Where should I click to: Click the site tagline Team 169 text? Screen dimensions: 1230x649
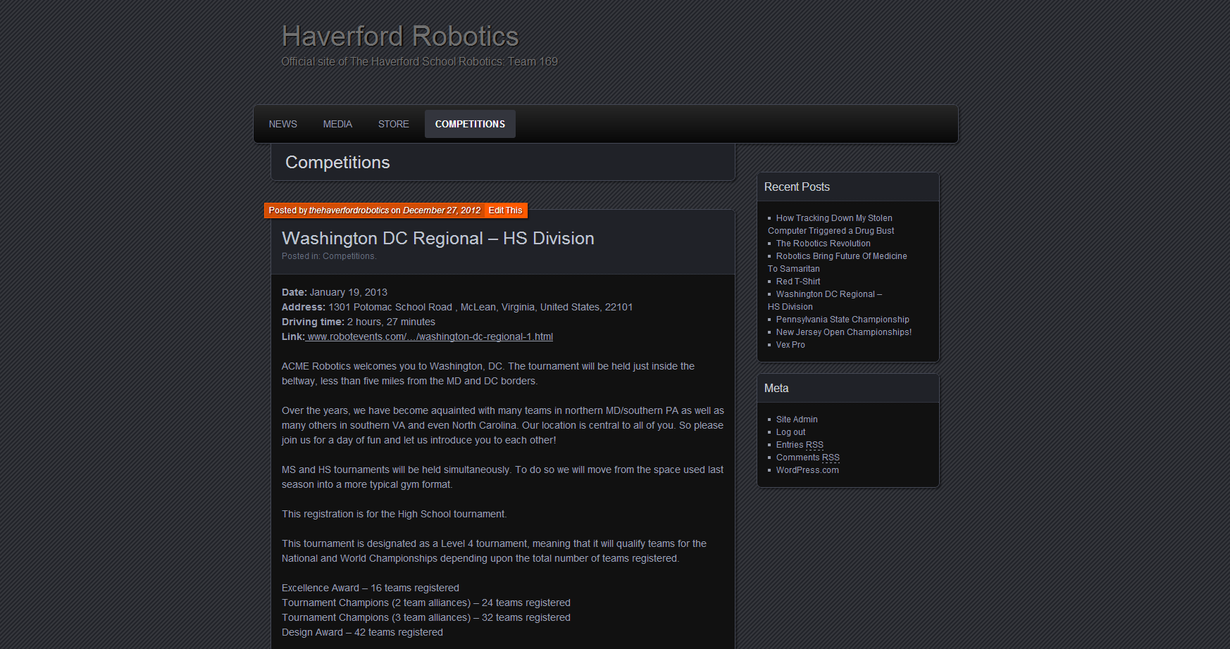click(x=419, y=62)
